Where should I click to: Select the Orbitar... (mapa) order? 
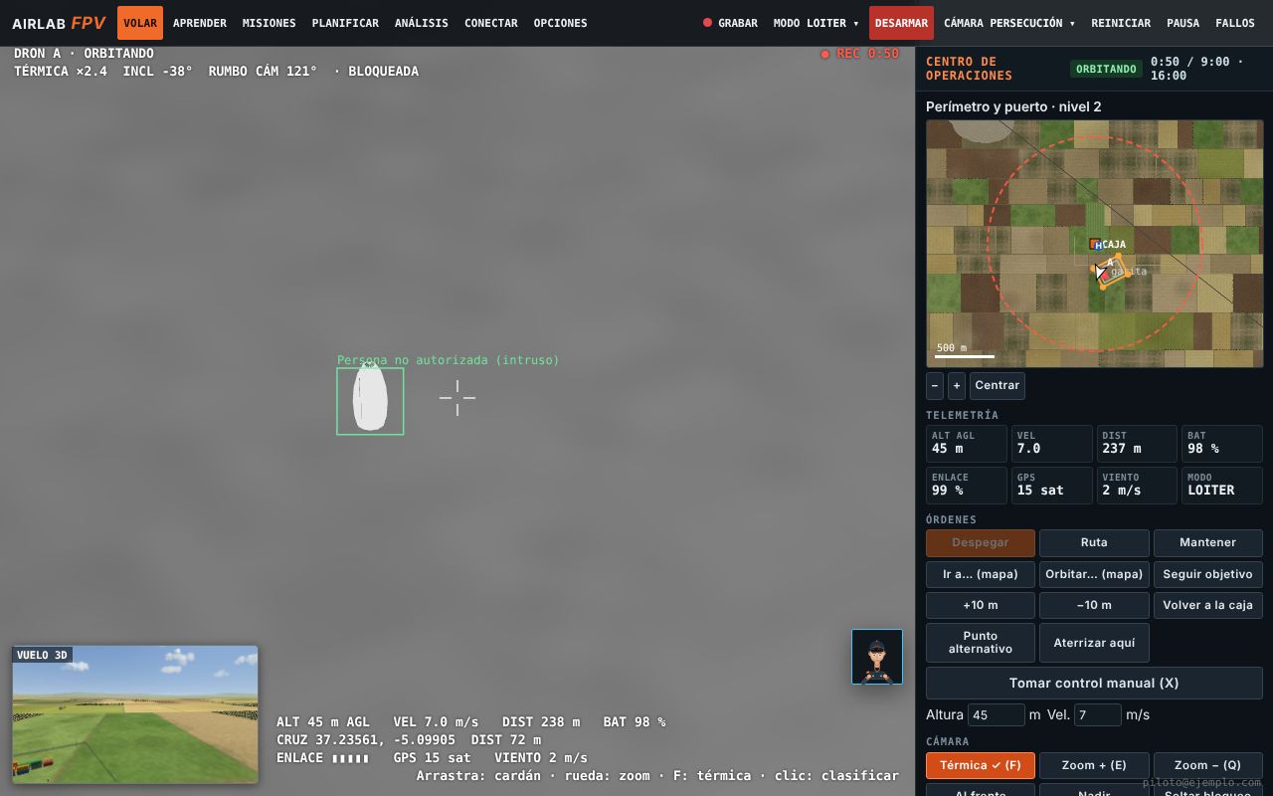pyautogui.click(x=1094, y=574)
